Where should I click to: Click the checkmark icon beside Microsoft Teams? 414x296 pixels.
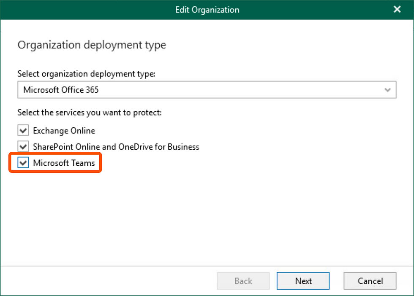click(x=23, y=163)
